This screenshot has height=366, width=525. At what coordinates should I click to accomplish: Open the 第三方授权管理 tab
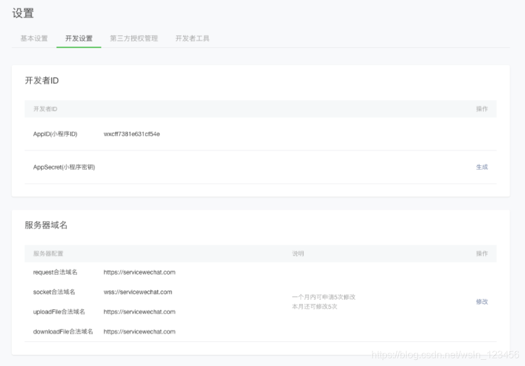pyautogui.click(x=134, y=39)
